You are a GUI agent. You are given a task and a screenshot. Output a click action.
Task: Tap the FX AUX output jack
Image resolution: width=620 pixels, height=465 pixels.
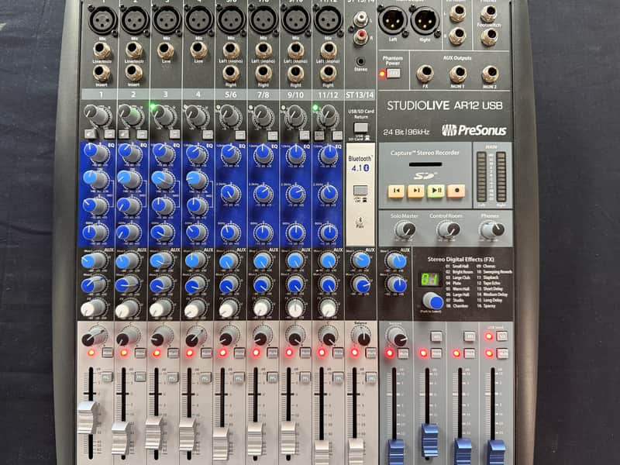pyautogui.click(x=425, y=74)
